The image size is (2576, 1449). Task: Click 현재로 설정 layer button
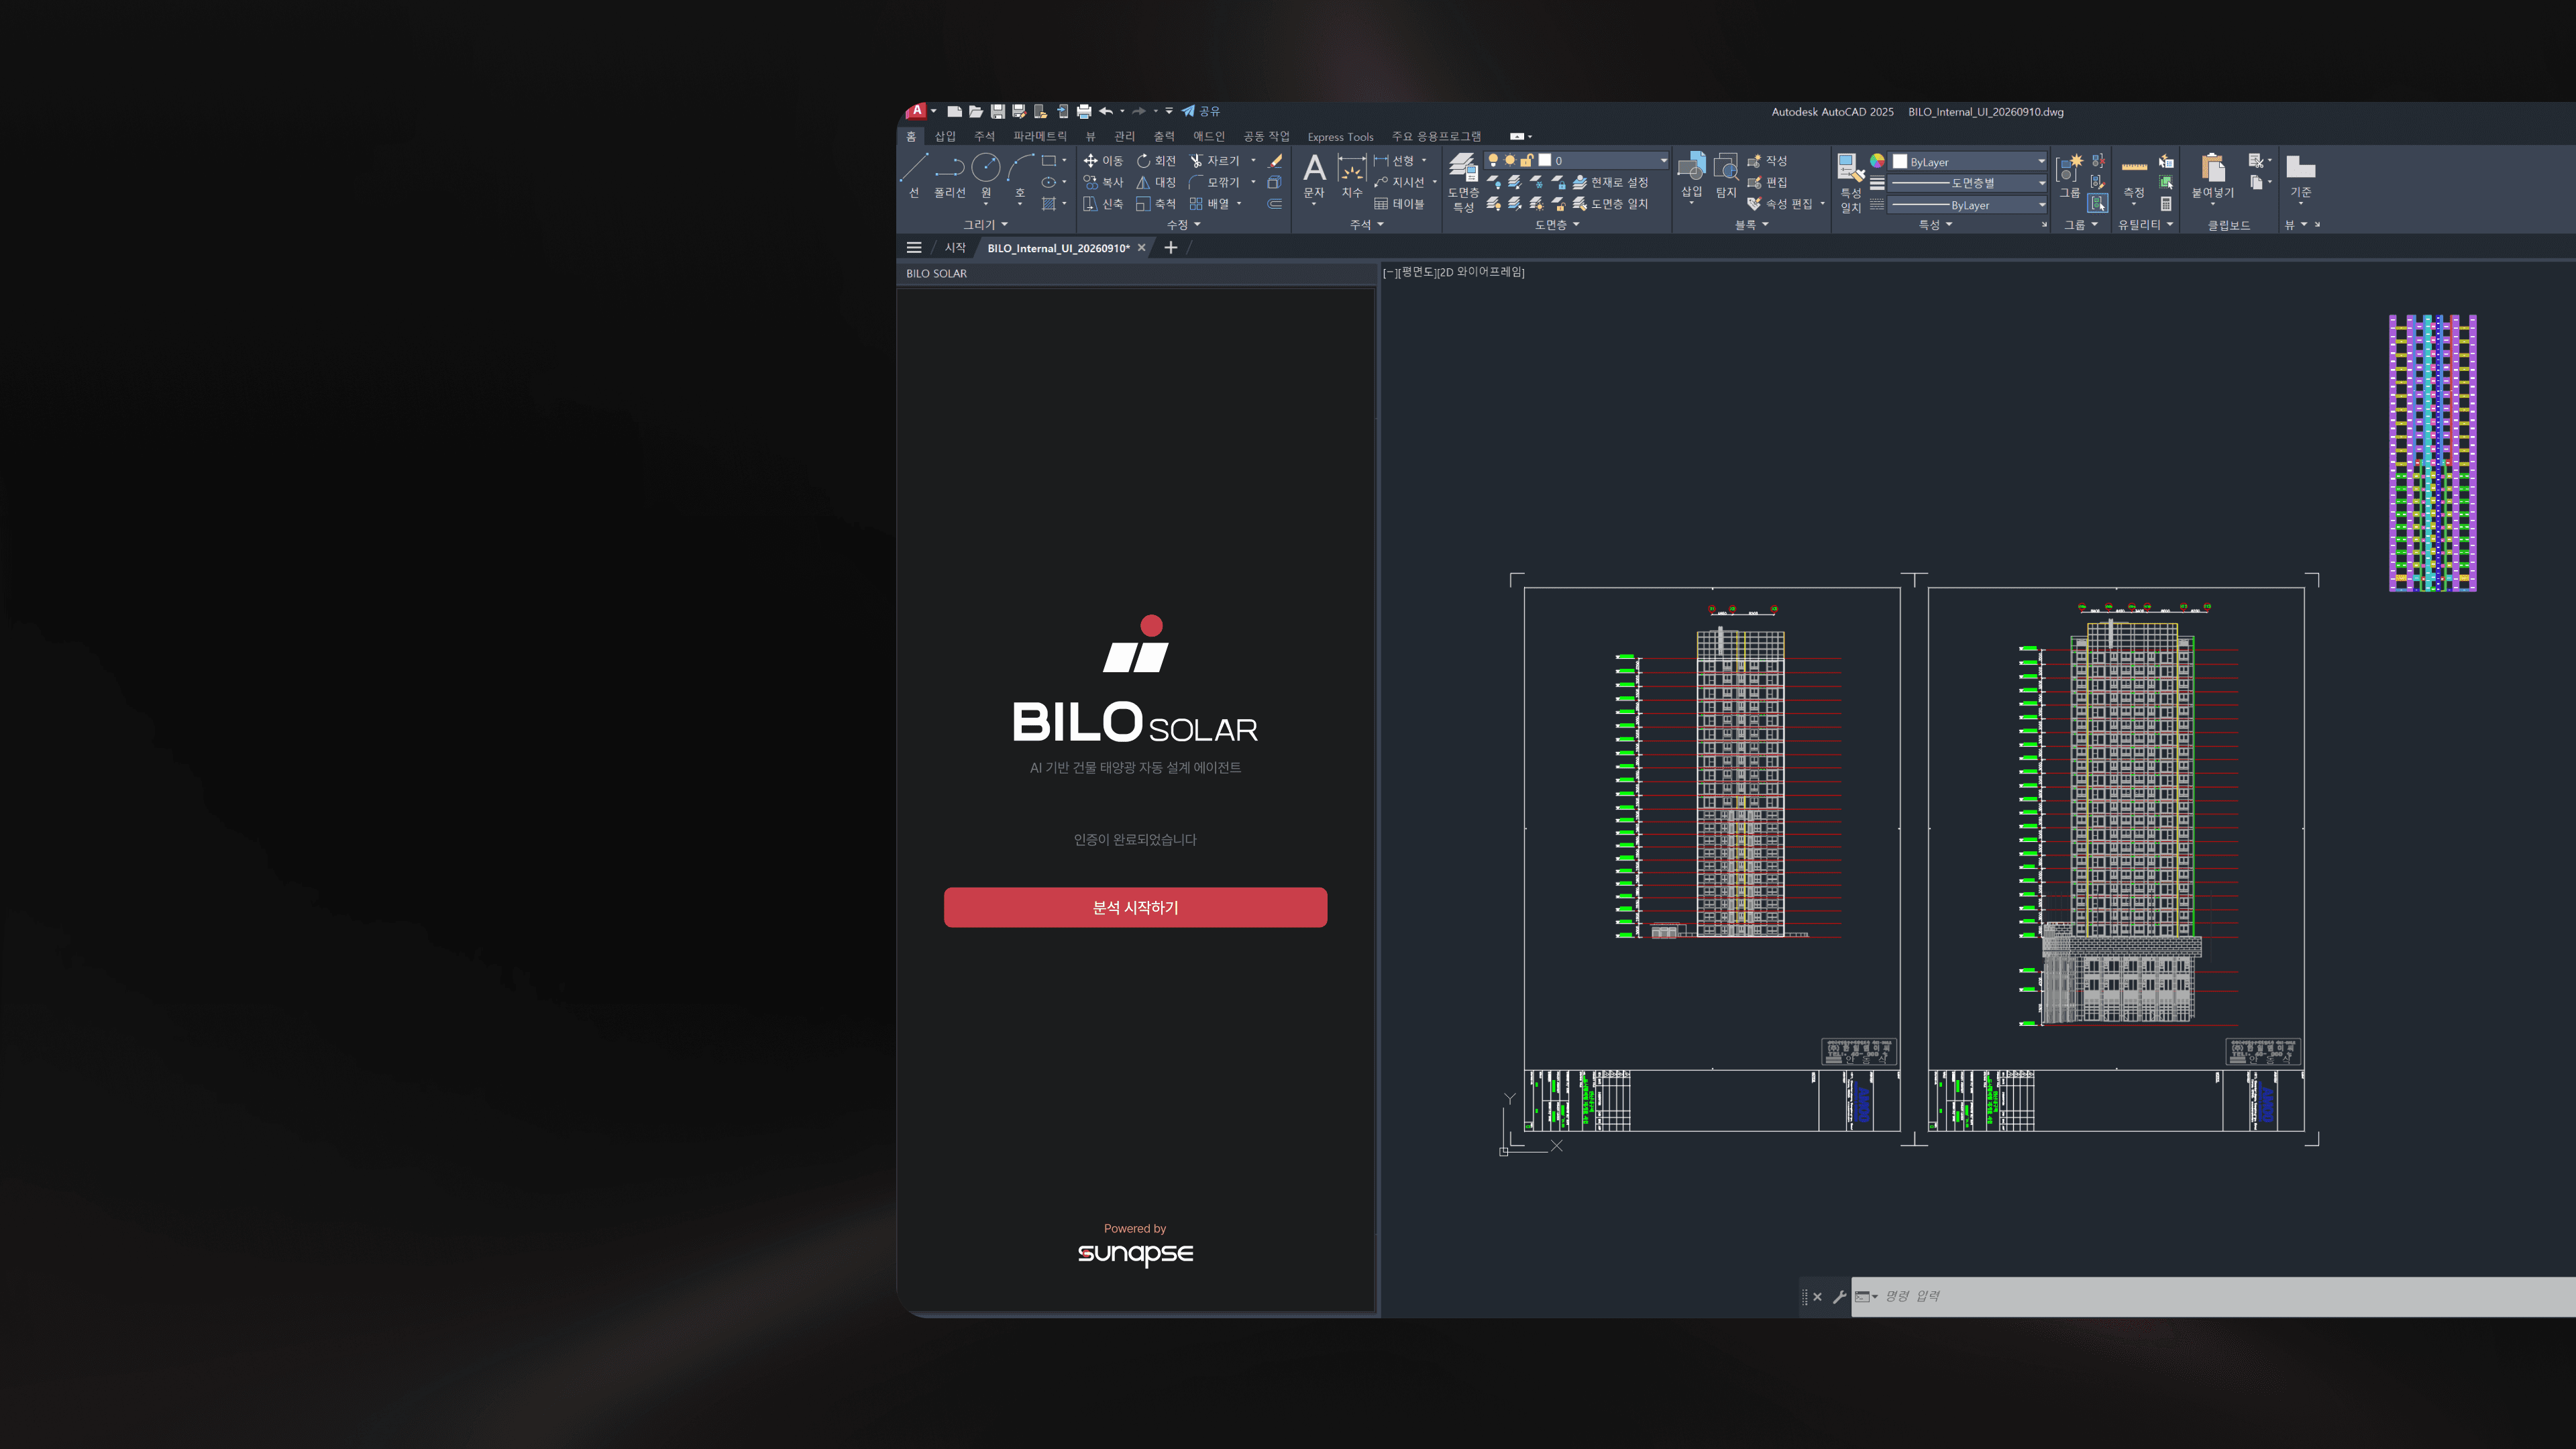click(1610, 182)
